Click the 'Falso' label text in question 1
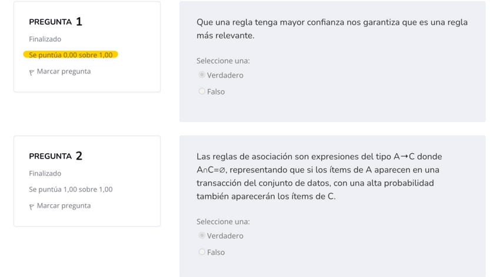The height and width of the screenshot is (277, 499). pos(216,92)
